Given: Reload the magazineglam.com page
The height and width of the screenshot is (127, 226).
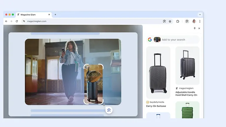Looking at the screenshot, I should pos(17,21).
